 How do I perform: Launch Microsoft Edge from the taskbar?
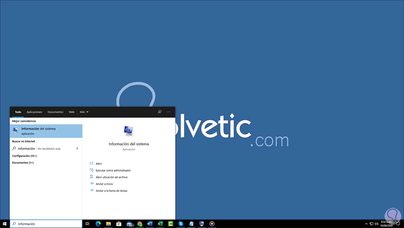(x=98, y=224)
